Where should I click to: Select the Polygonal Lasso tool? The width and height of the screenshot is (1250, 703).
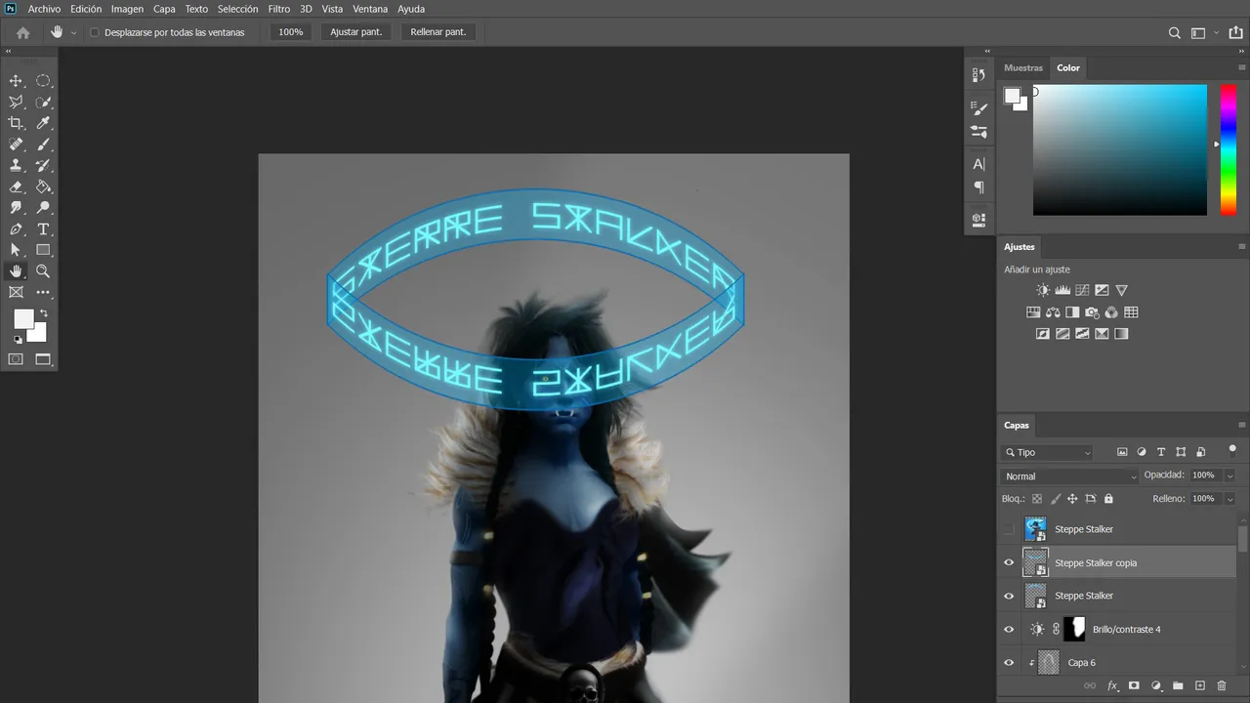coord(16,103)
